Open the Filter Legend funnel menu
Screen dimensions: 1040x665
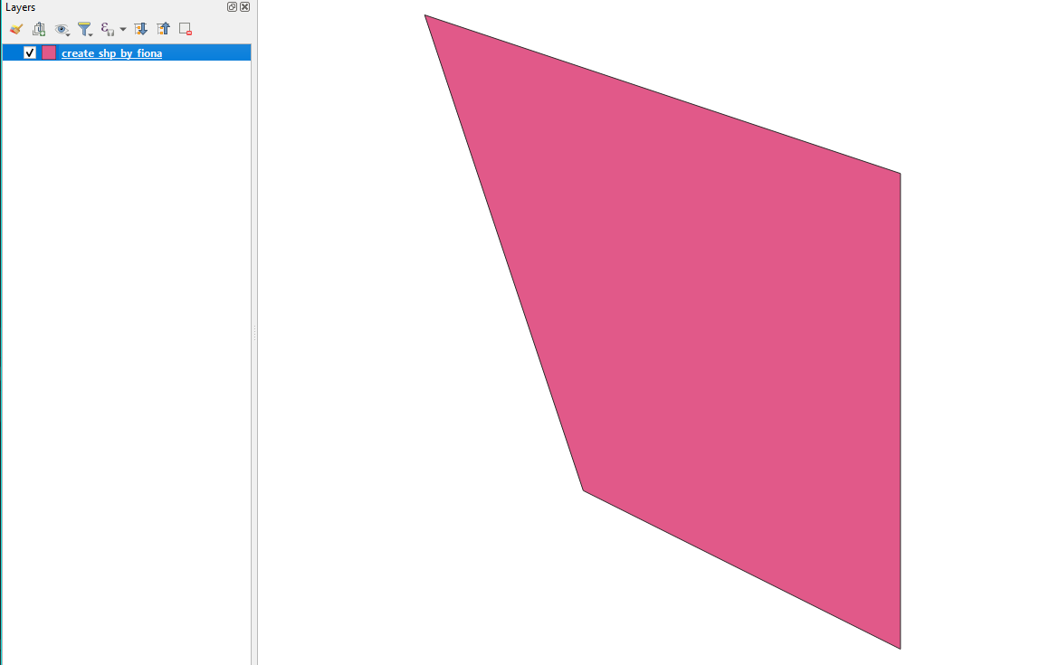click(x=85, y=29)
